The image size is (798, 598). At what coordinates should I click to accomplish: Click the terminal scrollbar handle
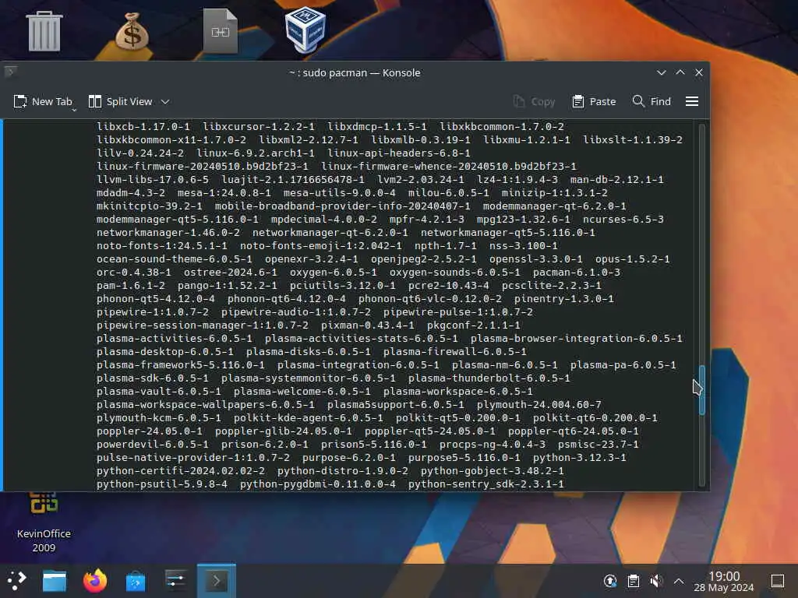[702, 389]
